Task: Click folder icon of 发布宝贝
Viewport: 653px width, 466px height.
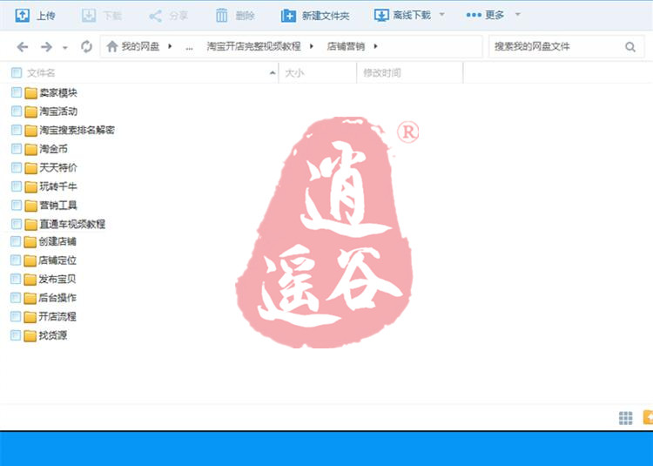Action: (x=30, y=280)
